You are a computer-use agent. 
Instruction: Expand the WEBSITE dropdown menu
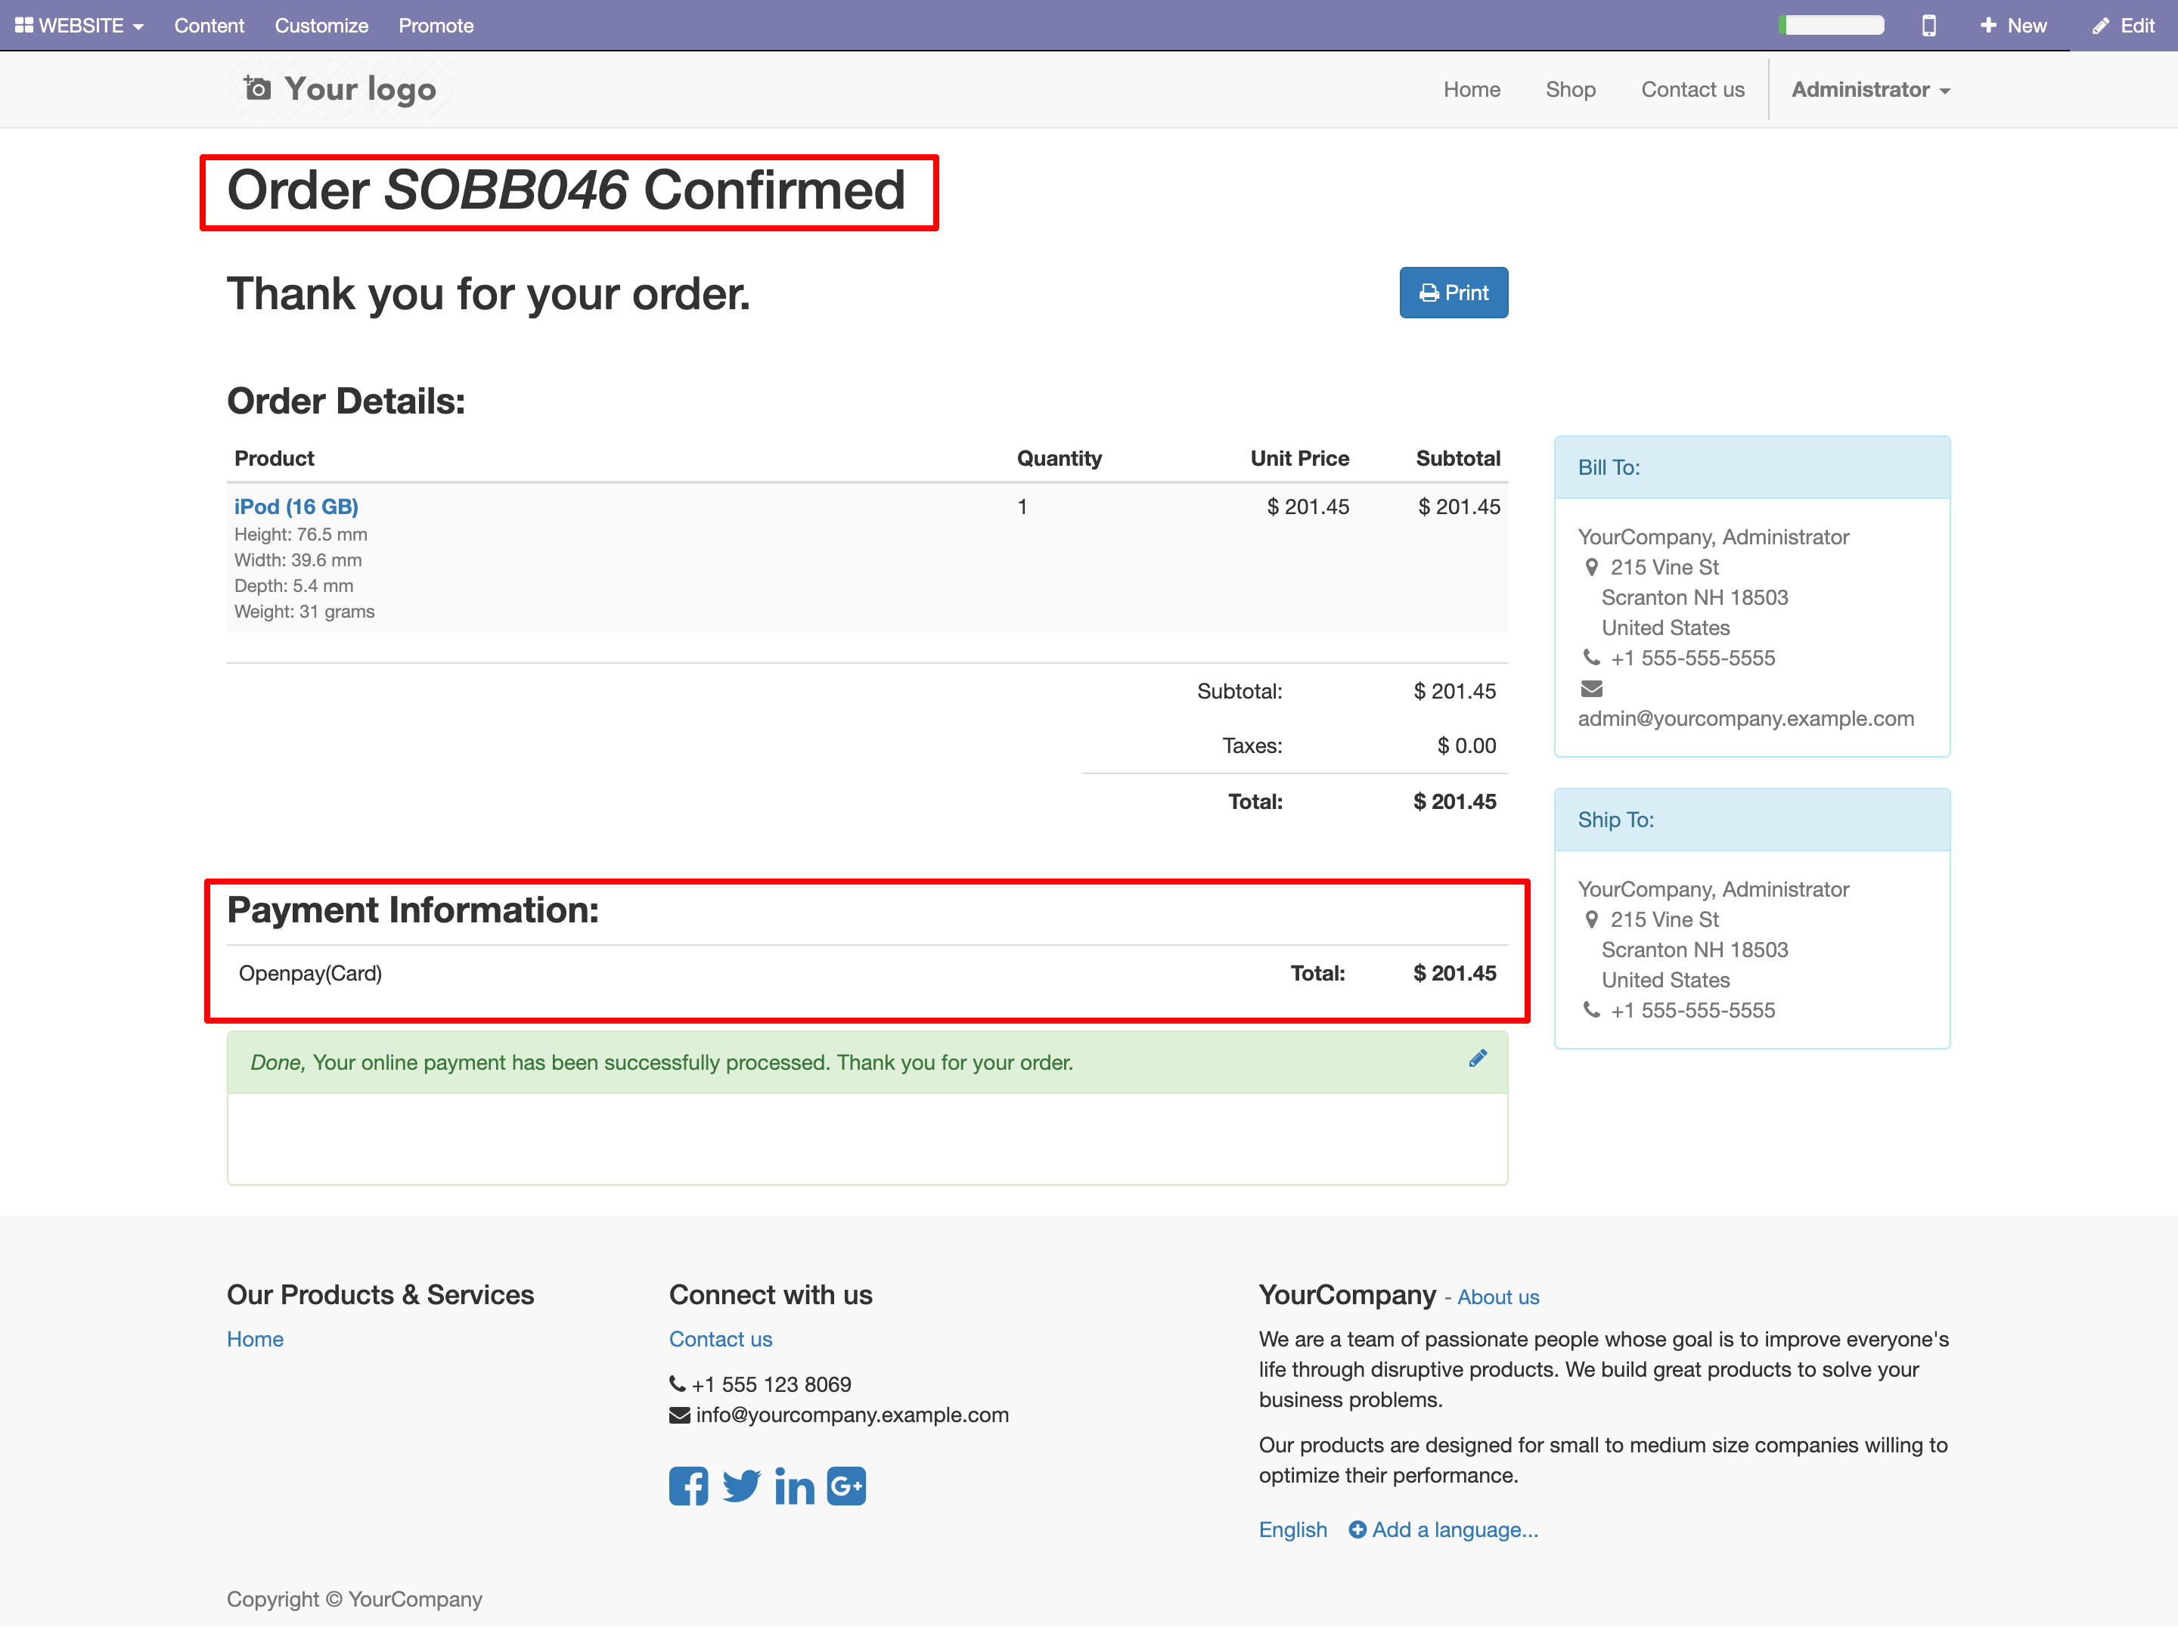click(x=79, y=26)
